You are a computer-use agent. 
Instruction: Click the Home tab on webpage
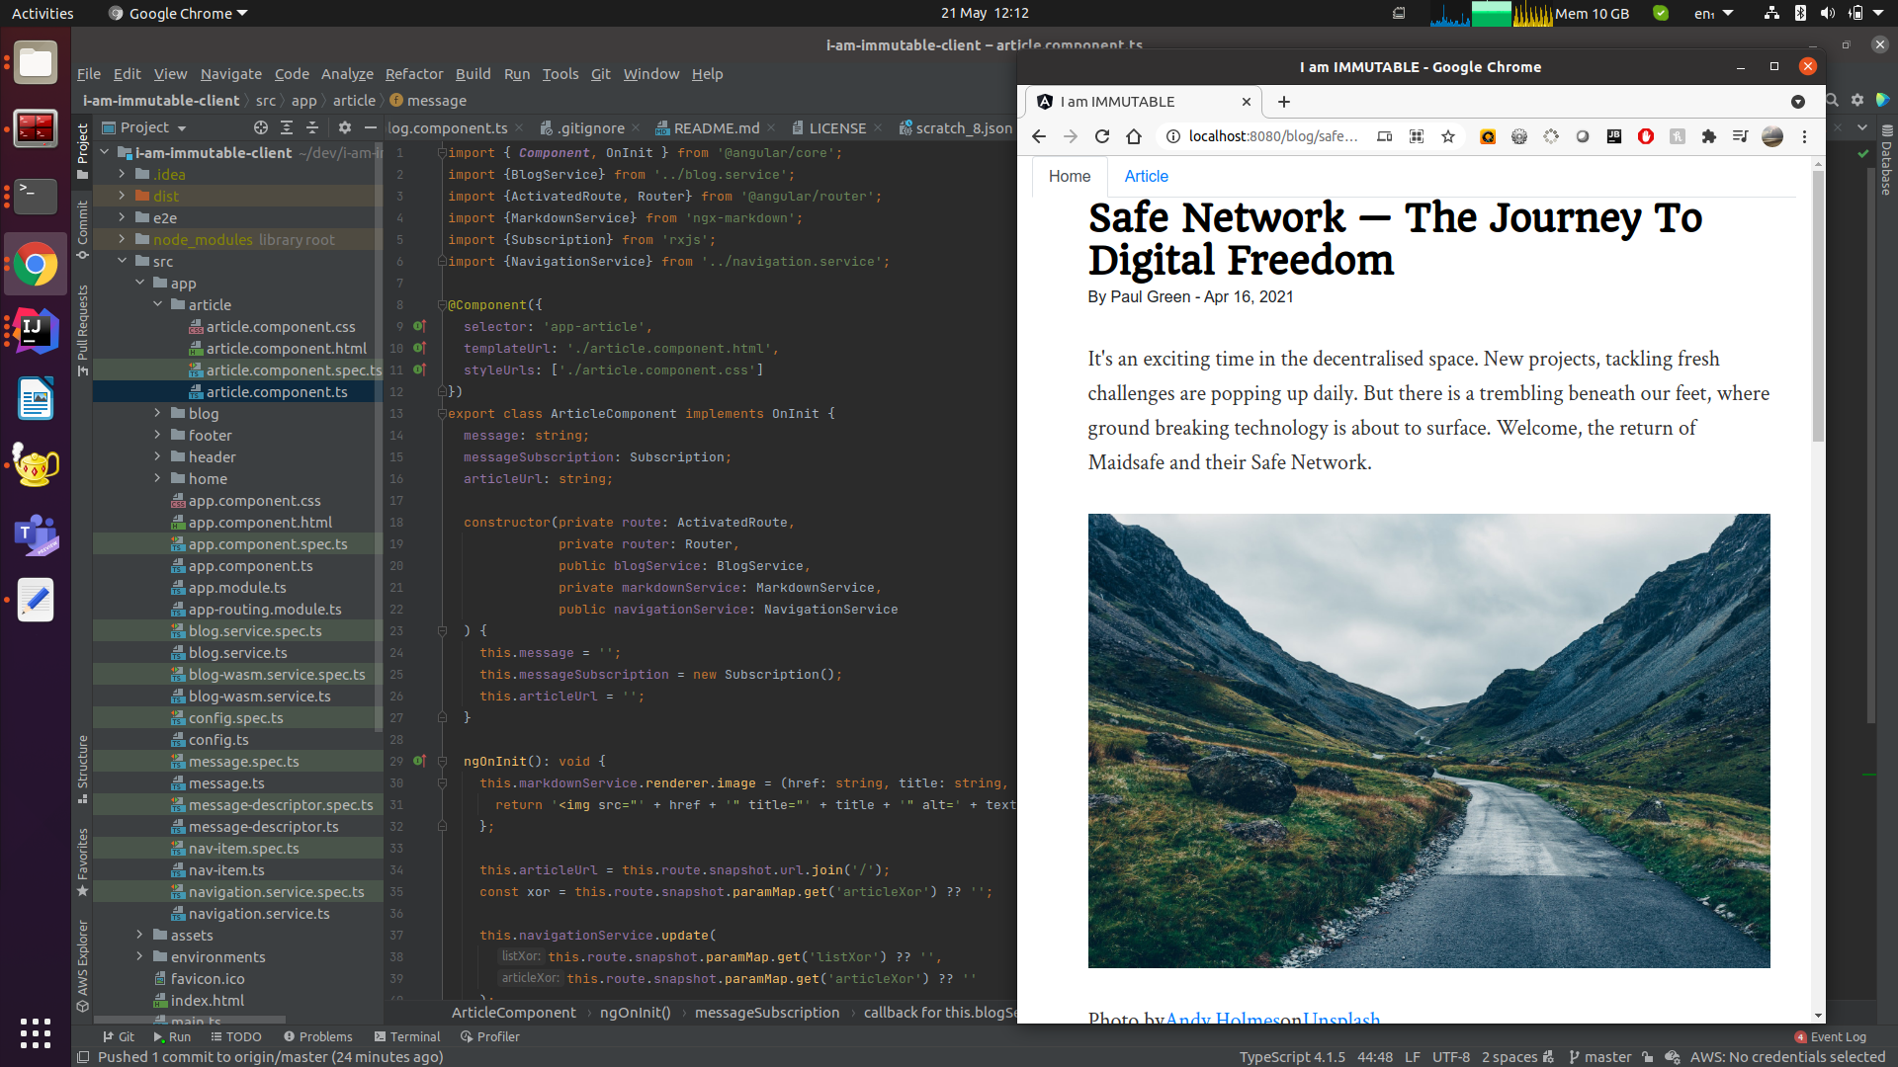pyautogui.click(x=1069, y=176)
